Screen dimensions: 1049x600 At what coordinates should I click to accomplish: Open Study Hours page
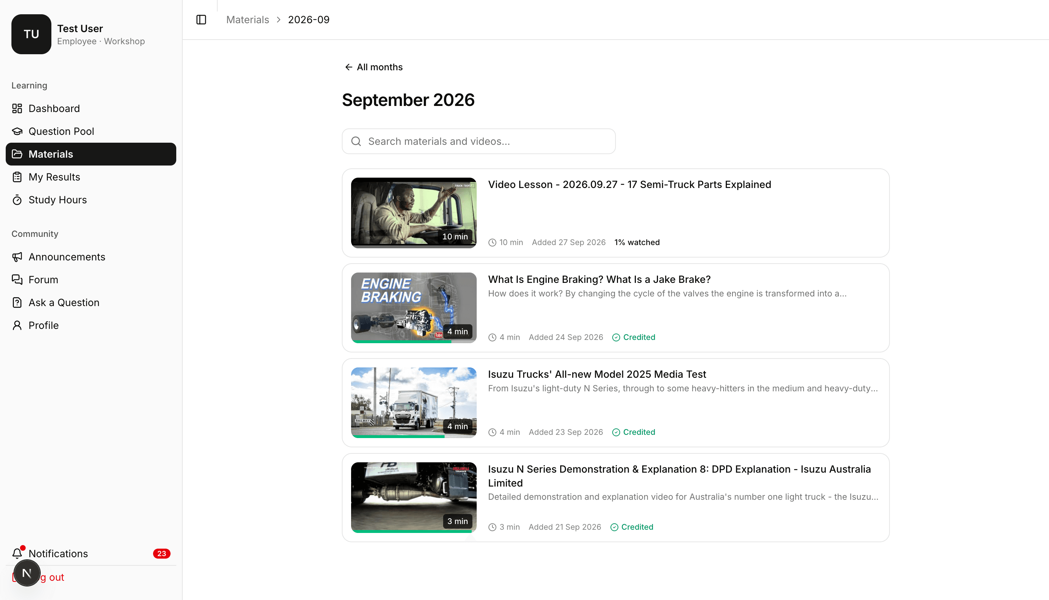91,200
